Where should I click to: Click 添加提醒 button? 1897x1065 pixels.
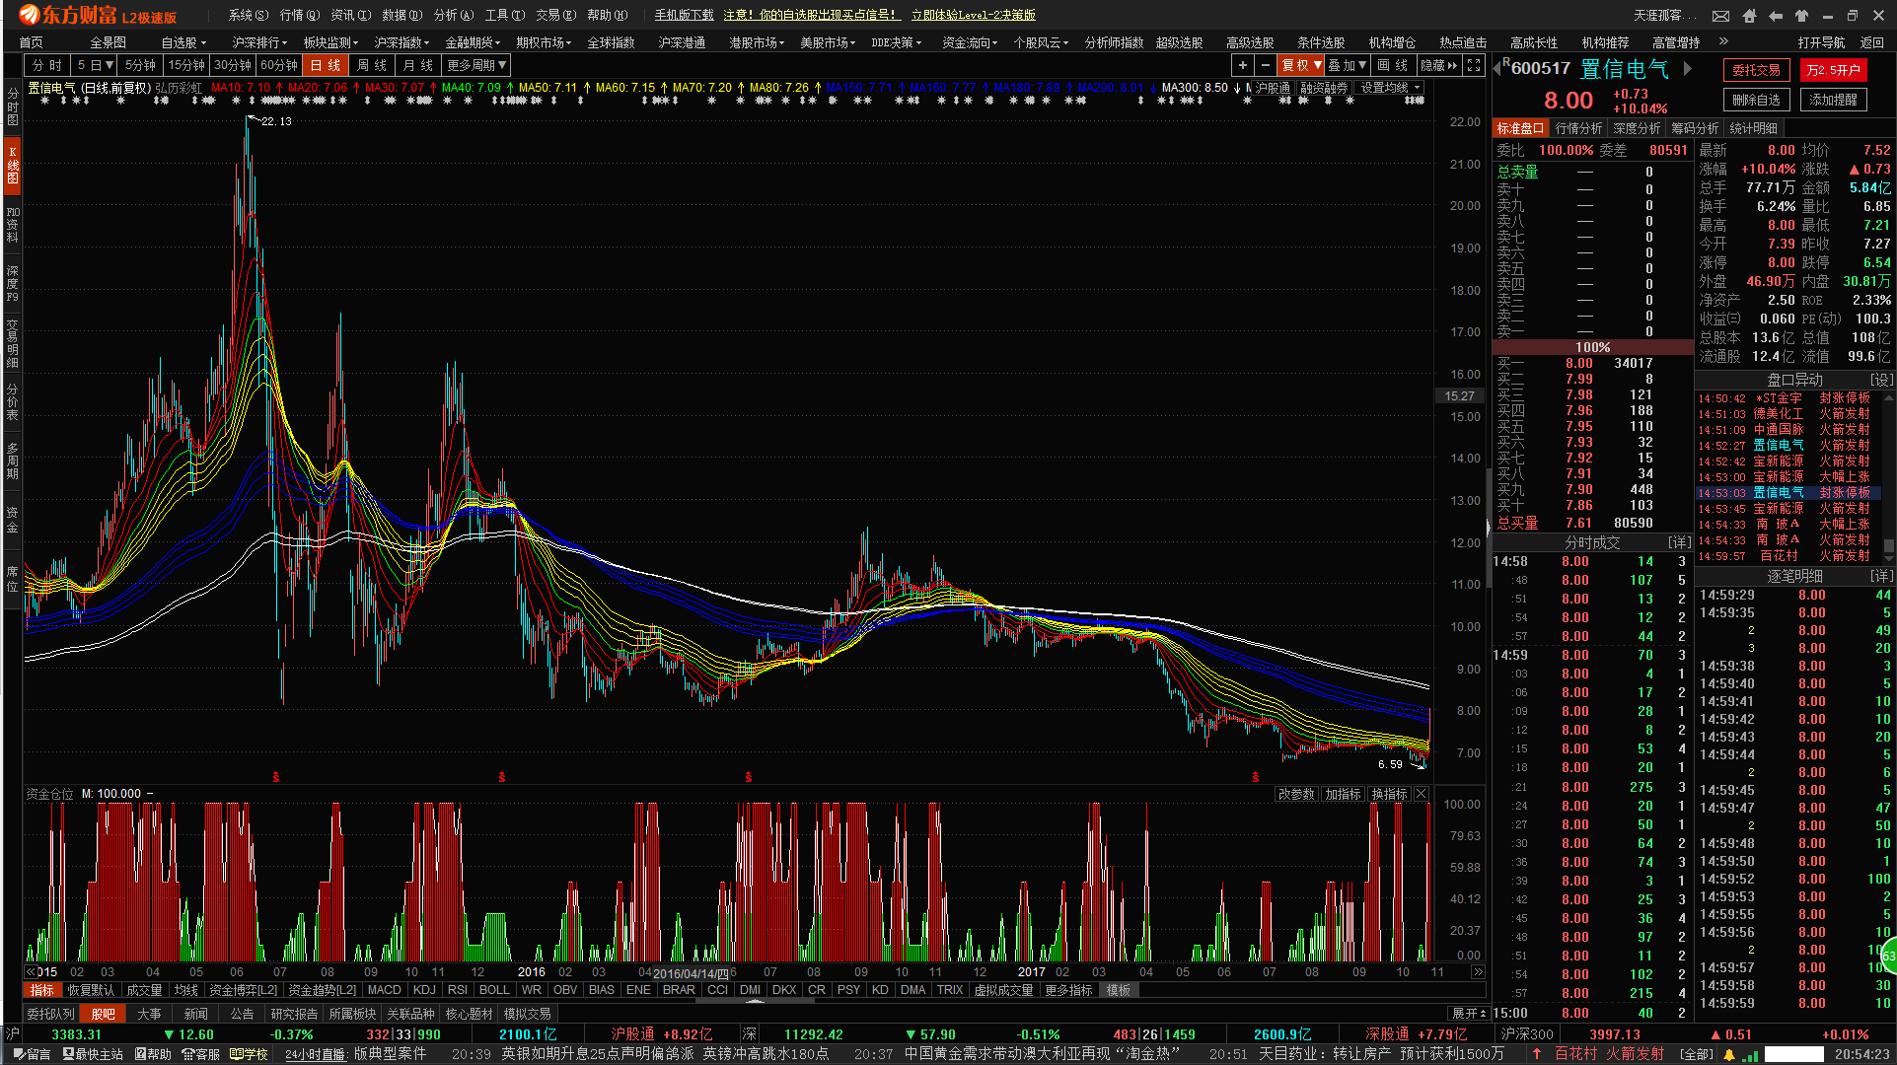[1833, 100]
